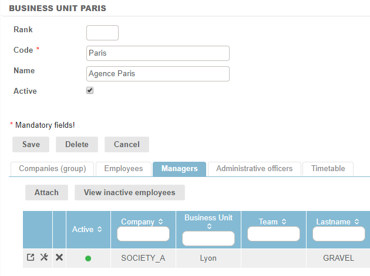Save the business unit changes
The width and height of the screenshot is (370, 276).
[x=31, y=144]
